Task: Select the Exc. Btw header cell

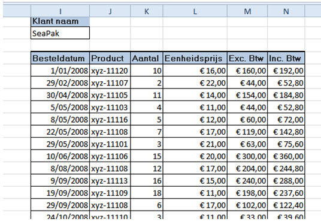Action: (247, 58)
